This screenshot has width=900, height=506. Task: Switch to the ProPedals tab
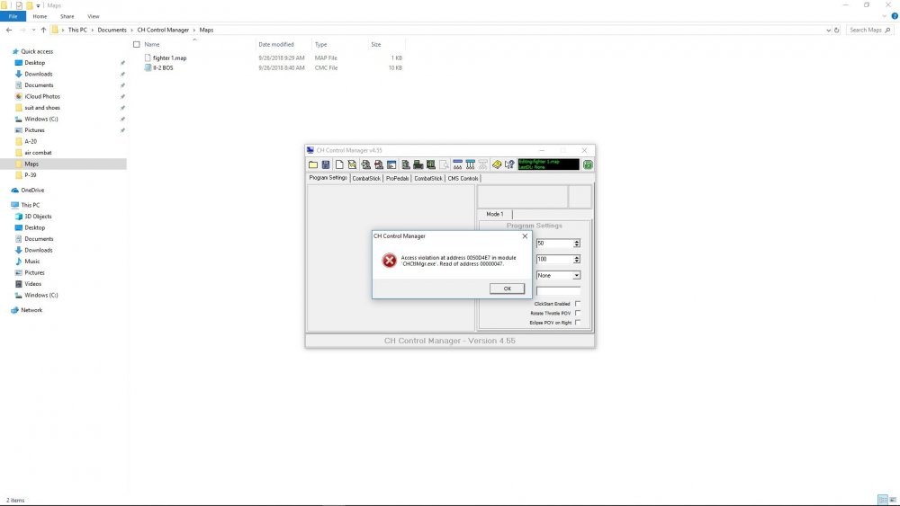[x=397, y=178]
